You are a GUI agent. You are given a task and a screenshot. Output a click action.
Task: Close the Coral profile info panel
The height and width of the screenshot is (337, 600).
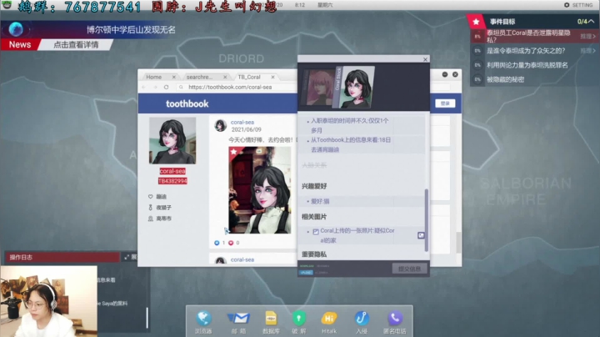coord(425,59)
